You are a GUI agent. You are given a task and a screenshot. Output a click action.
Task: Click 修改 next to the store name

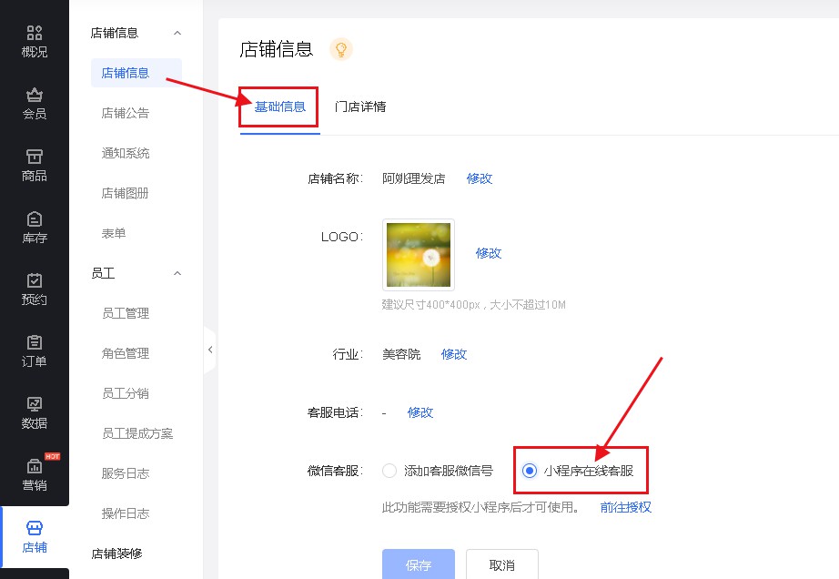click(480, 178)
